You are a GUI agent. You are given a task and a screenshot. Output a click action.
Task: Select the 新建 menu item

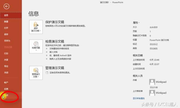pyautogui.click(x=11, y=22)
